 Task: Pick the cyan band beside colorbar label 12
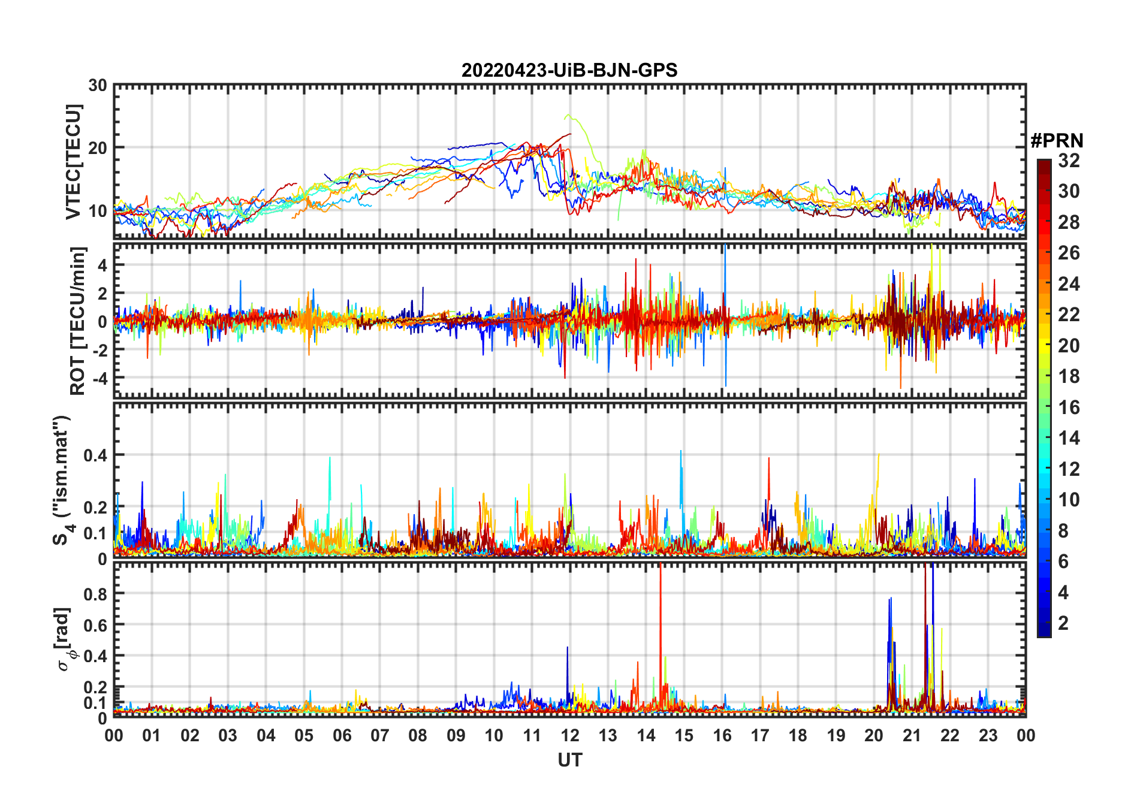(x=1044, y=469)
